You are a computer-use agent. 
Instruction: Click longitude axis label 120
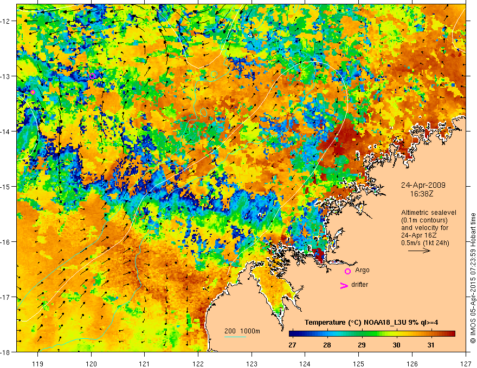[x=91, y=364]
